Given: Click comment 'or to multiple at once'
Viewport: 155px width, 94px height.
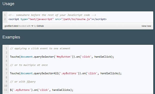Looking at the screenshot, I should [x=29, y=65].
